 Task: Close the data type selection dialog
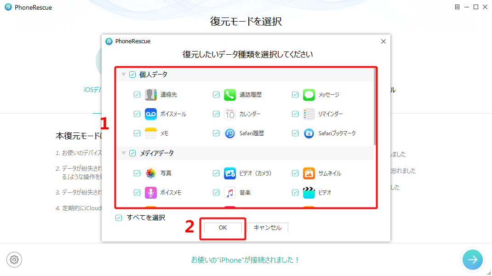point(383,41)
